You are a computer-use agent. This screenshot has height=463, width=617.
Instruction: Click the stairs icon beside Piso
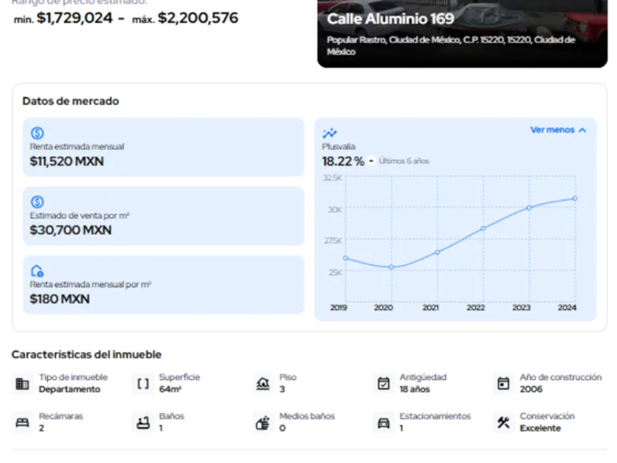[x=262, y=384]
